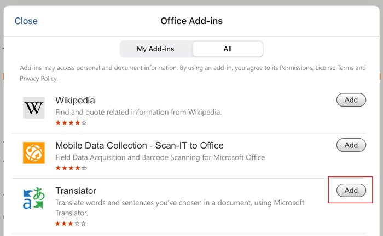Open the Wikipedia add-in title
383x236 pixels.
coord(75,100)
